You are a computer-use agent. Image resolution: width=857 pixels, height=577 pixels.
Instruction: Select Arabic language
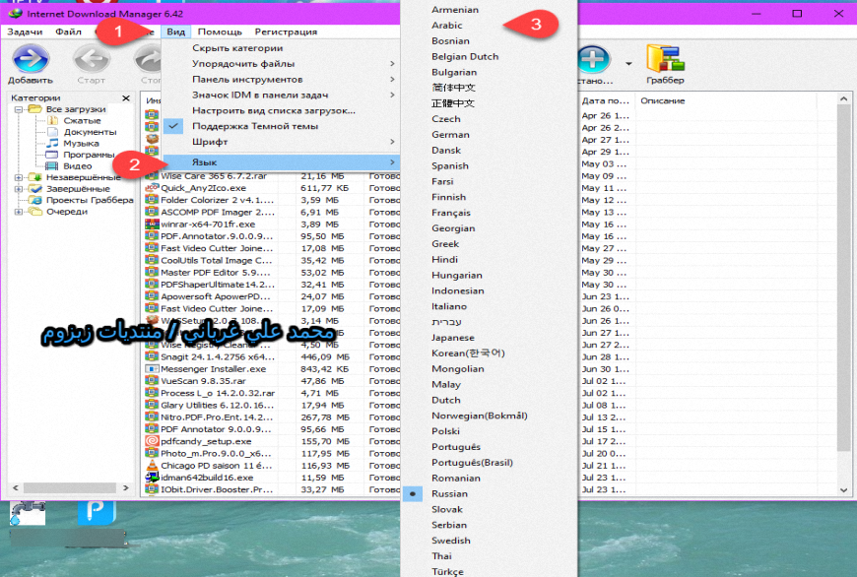[x=446, y=26]
